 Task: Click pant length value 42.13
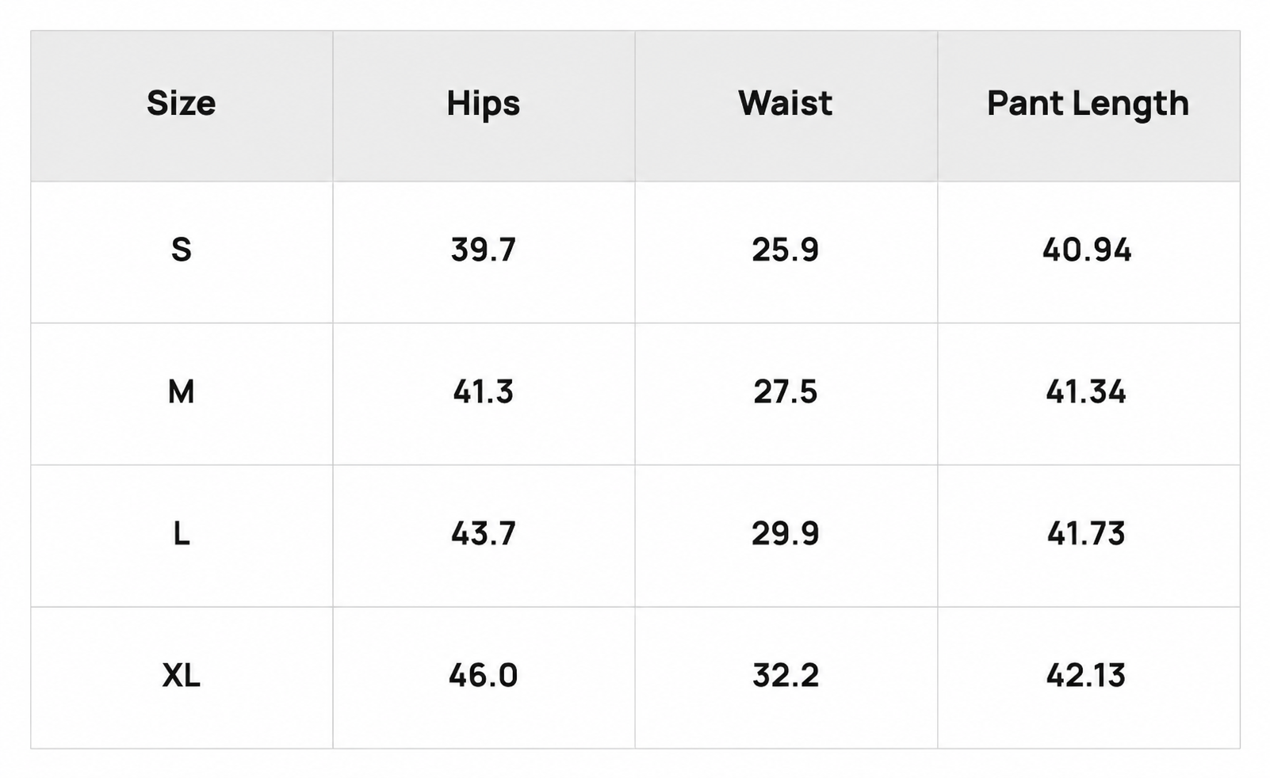coord(1086,676)
